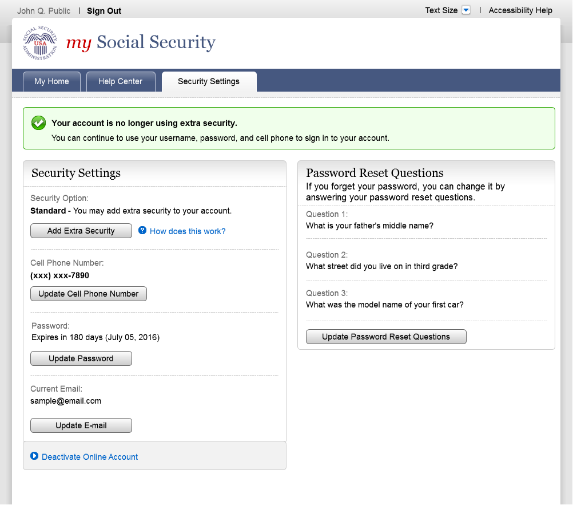Open the How does this work link
This screenshot has width=573, height=505.
(x=188, y=231)
